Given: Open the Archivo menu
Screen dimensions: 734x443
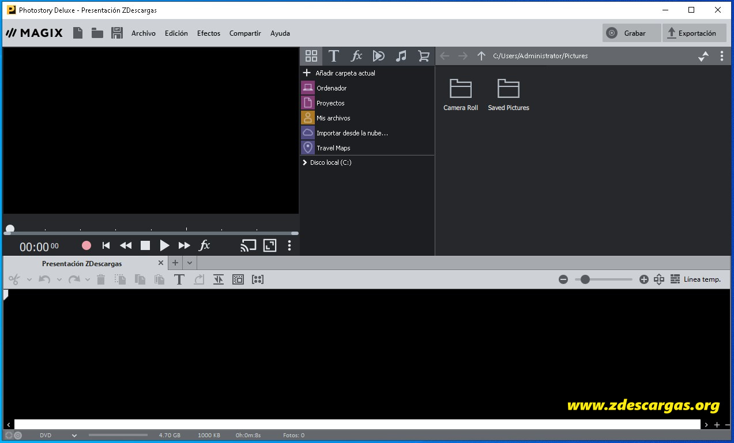Looking at the screenshot, I should [144, 33].
